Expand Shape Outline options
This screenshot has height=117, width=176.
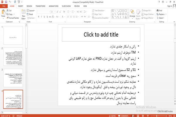[148, 14]
